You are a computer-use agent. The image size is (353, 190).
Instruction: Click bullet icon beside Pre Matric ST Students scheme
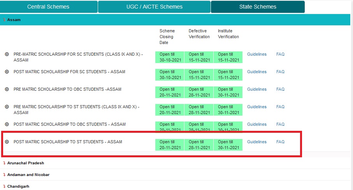7,107
